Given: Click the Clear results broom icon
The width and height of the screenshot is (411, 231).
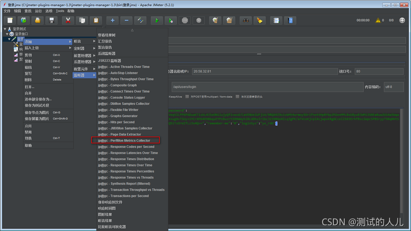Looking at the screenshot, I should (x=215, y=20).
